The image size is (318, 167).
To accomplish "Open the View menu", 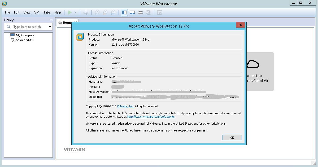I will (x=27, y=12).
